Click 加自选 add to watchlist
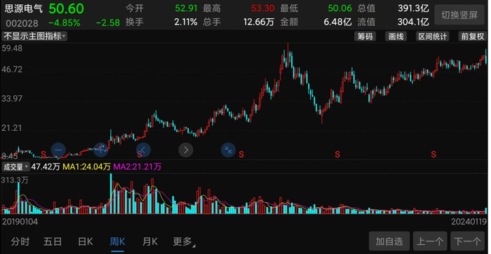 [389, 241]
